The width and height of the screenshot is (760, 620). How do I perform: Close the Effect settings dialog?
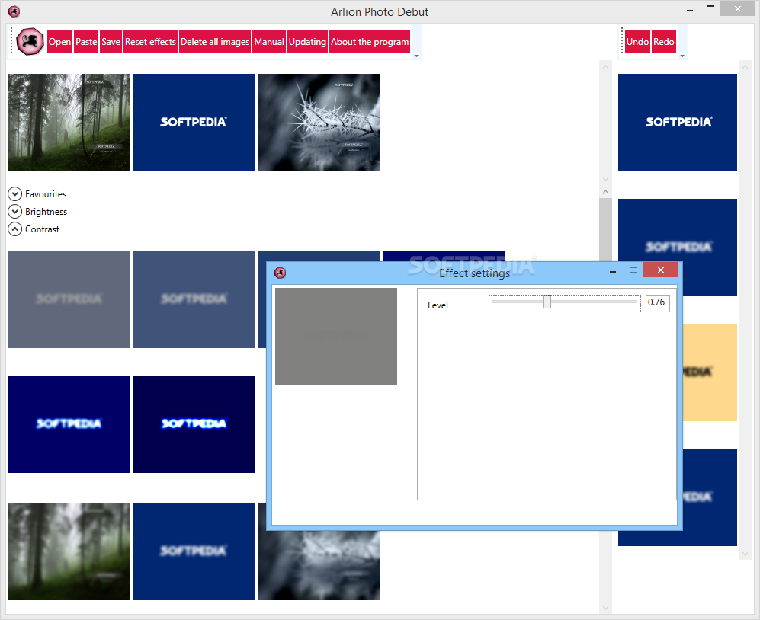(x=660, y=270)
